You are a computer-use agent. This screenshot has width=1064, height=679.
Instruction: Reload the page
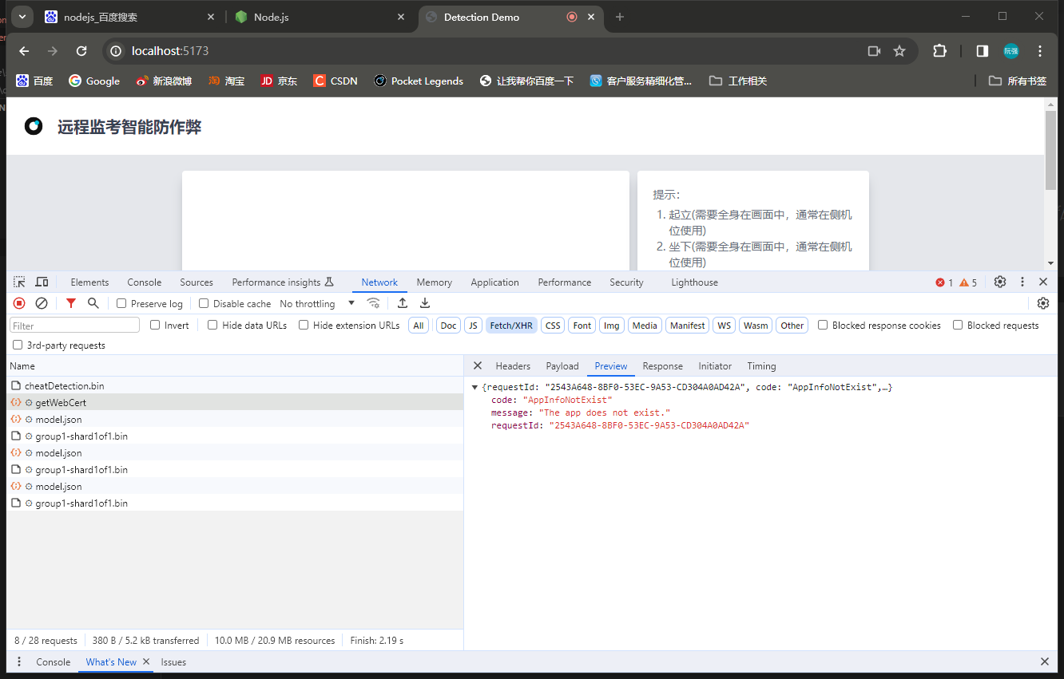pos(81,51)
